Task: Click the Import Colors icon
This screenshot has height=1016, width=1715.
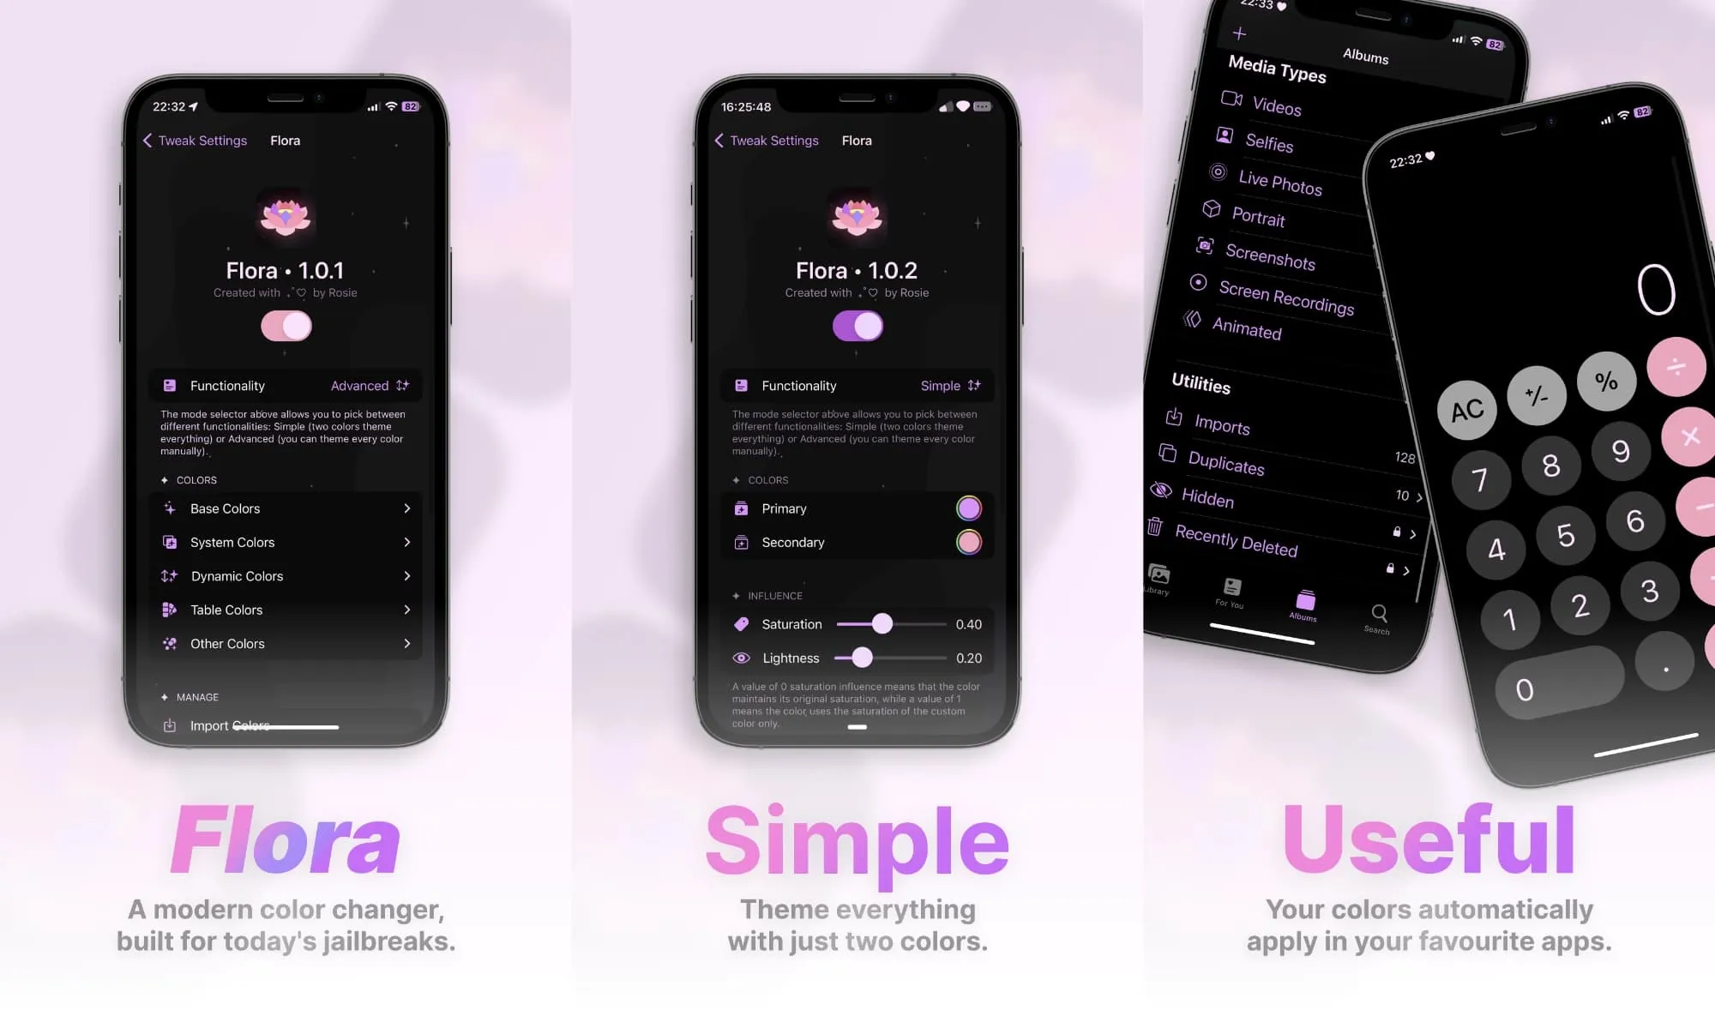Action: click(169, 724)
